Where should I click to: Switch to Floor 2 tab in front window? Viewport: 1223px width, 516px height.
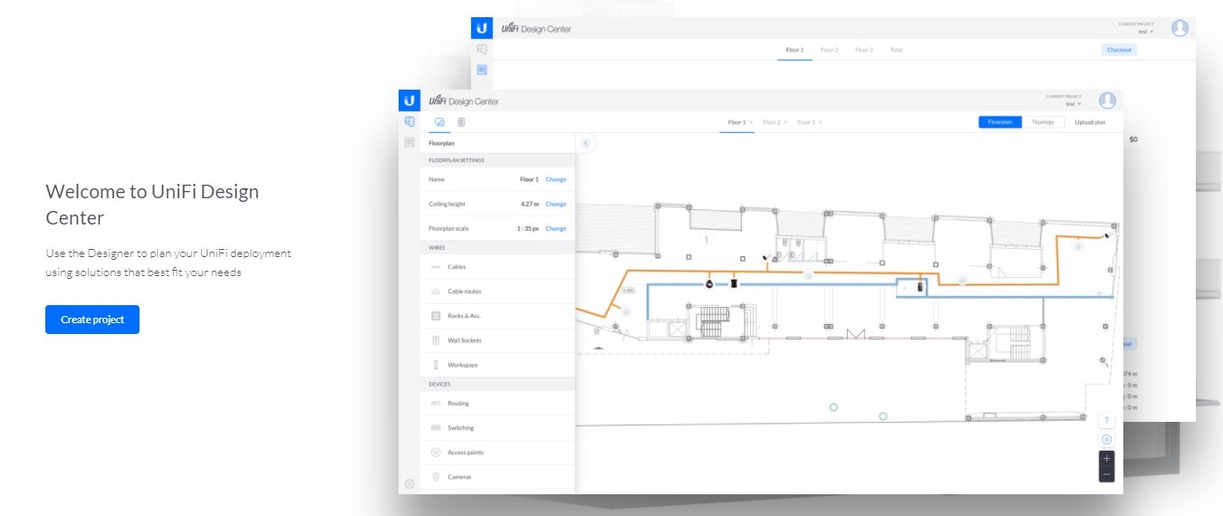(x=771, y=122)
